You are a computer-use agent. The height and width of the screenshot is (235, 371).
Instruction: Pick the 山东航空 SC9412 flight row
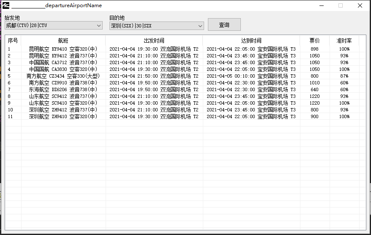(x=63, y=96)
